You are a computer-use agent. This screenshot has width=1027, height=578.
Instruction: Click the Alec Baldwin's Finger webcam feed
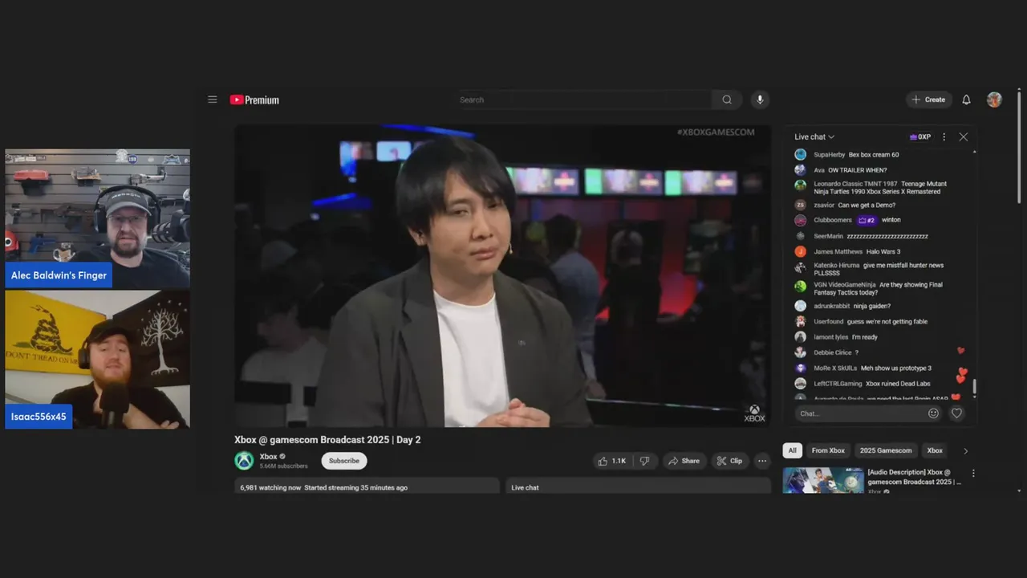coord(98,218)
